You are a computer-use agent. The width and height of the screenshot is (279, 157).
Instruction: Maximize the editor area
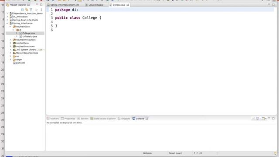[273, 5]
